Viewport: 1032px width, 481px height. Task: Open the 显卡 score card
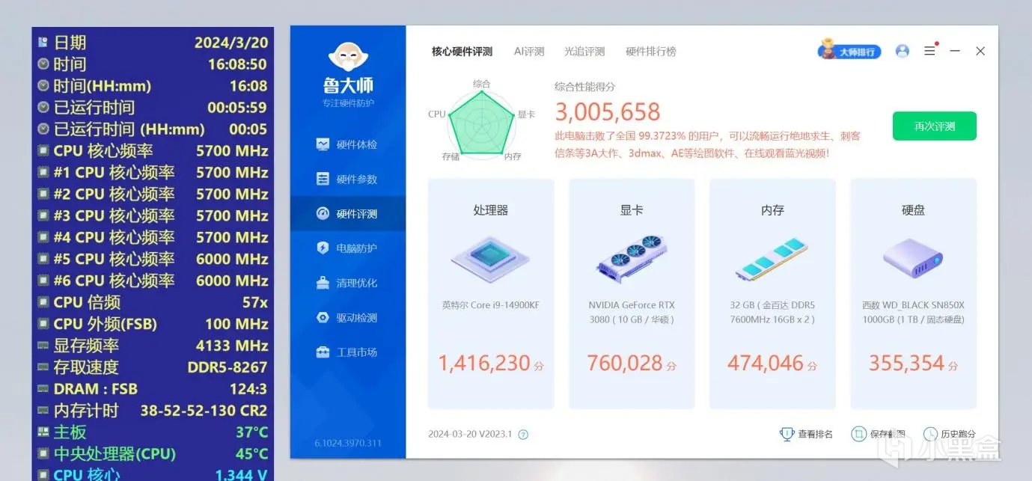pos(632,294)
